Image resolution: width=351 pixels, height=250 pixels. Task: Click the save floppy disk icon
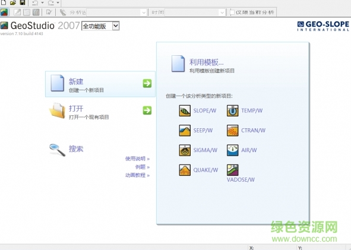(x=23, y=2)
